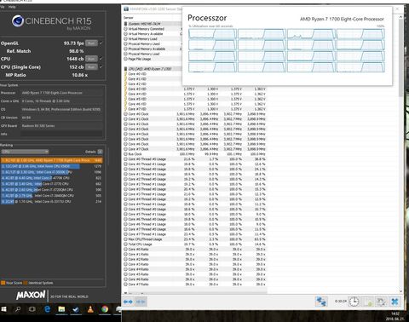
Task: Open File Explorer from the taskbar
Action: click(x=61, y=309)
